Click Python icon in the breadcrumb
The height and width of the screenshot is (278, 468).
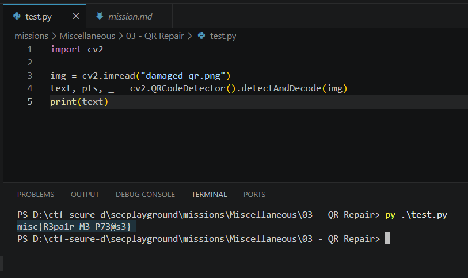(201, 36)
